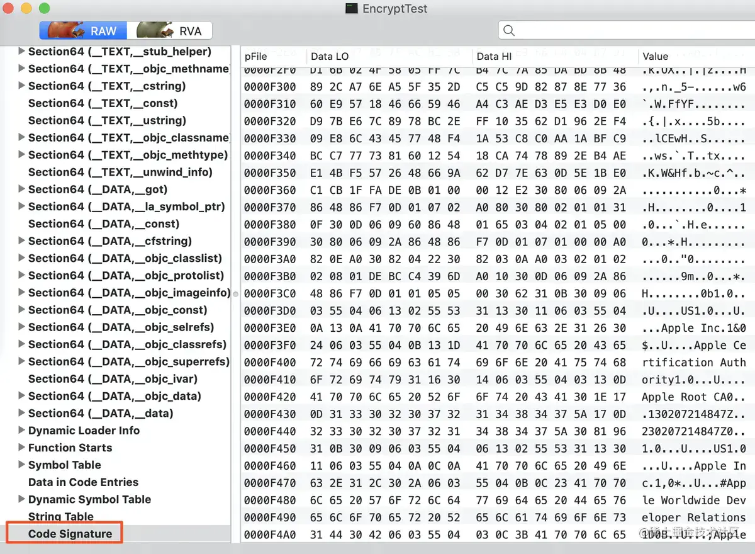
Task: Select Section64 (__DATA,__objc_imageinfo)
Action: point(129,293)
